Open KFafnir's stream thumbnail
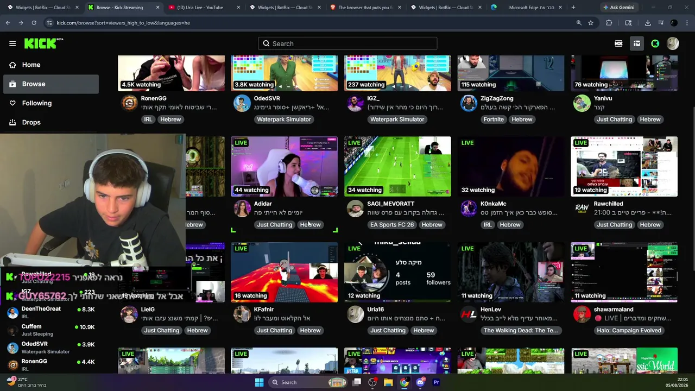Screen dimensions: 695x391 click(x=284, y=272)
